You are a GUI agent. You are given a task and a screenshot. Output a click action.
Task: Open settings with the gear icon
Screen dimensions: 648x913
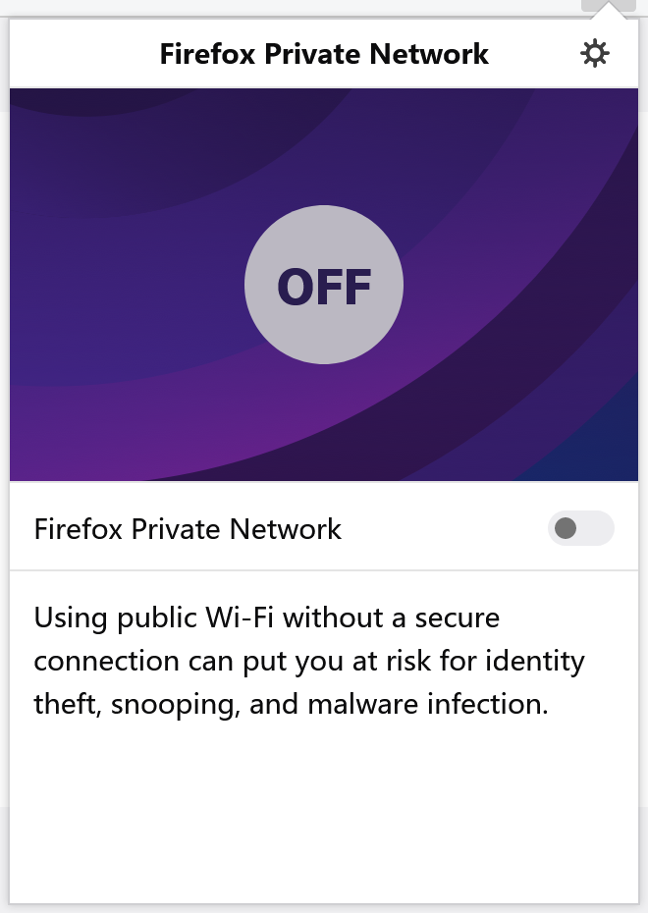coord(595,53)
